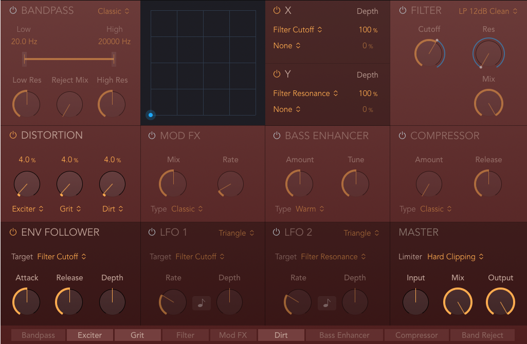Select the Bass Enhancer tab in order strip
This screenshot has width=527, height=344.
pyautogui.click(x=344, y=335)
